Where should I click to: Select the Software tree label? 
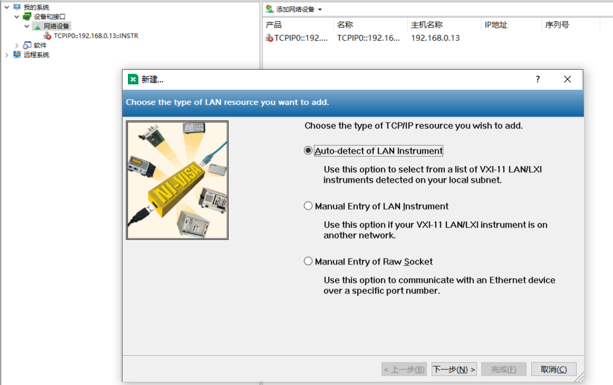40,45
